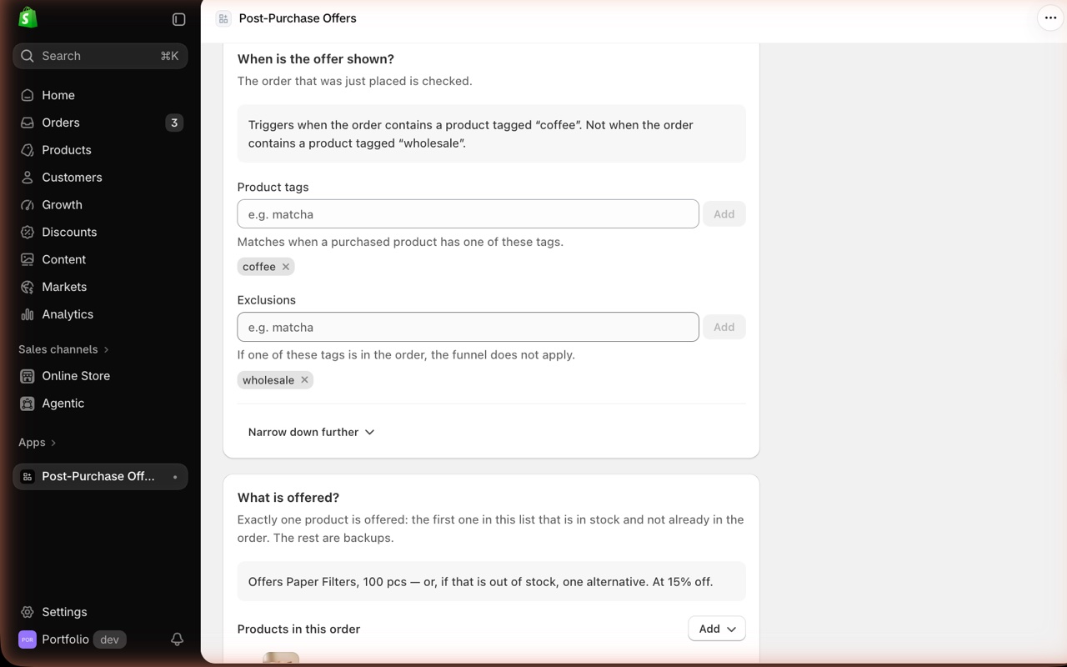1067x667 pixels.
Task: Focus the Exclusions input field
Action: point(468,327)
